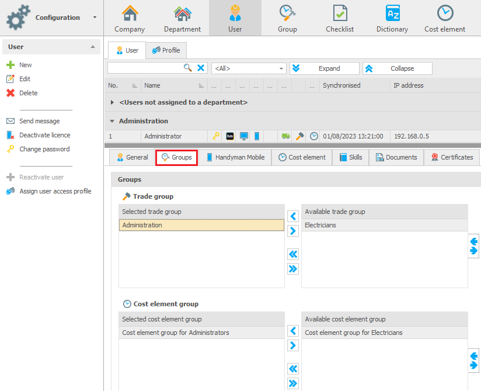Image resolution: width=481 pixels, height=391 pixels.
Task: Move all trade groups left
Action: click(x=293, y=254)
